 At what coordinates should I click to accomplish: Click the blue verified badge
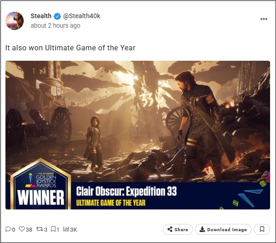point(57,16)
